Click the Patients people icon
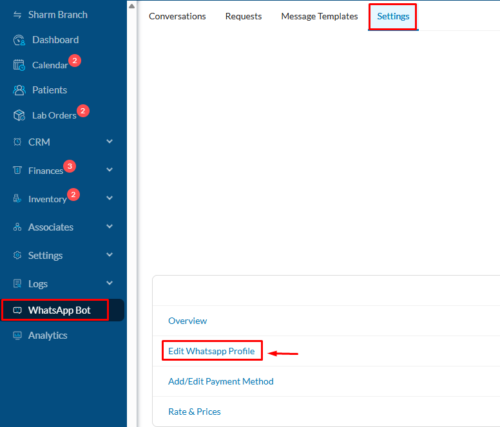The height and width of the screenshot is (427, 500). 19,90
